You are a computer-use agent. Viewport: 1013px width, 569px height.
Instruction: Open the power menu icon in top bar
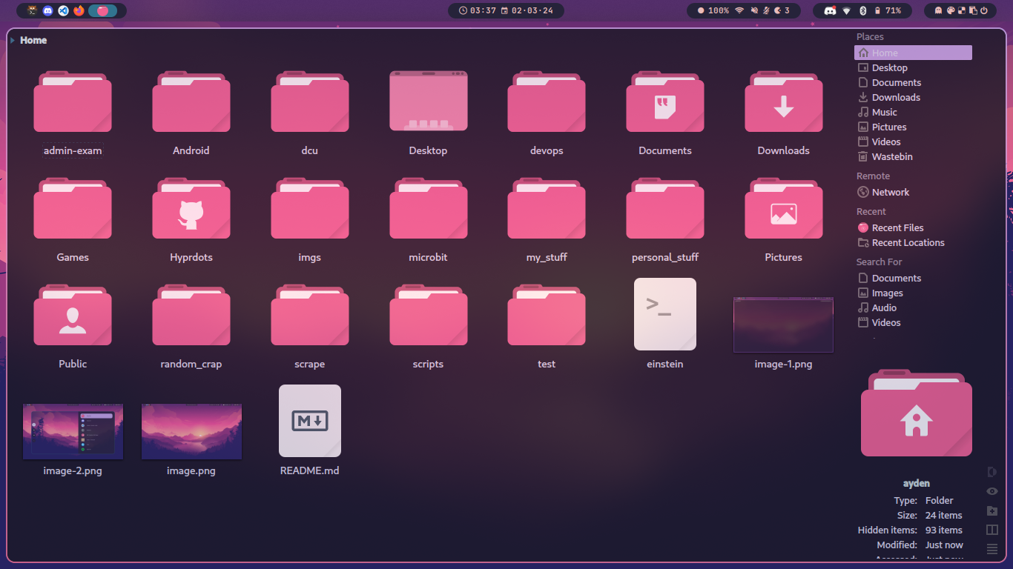(x=984, y=10)
